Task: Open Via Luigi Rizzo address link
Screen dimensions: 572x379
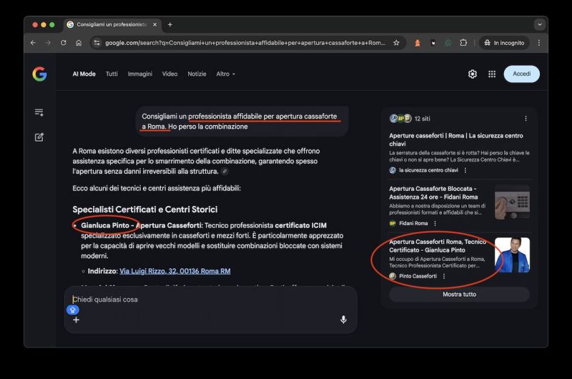Action: click(174, 271)
